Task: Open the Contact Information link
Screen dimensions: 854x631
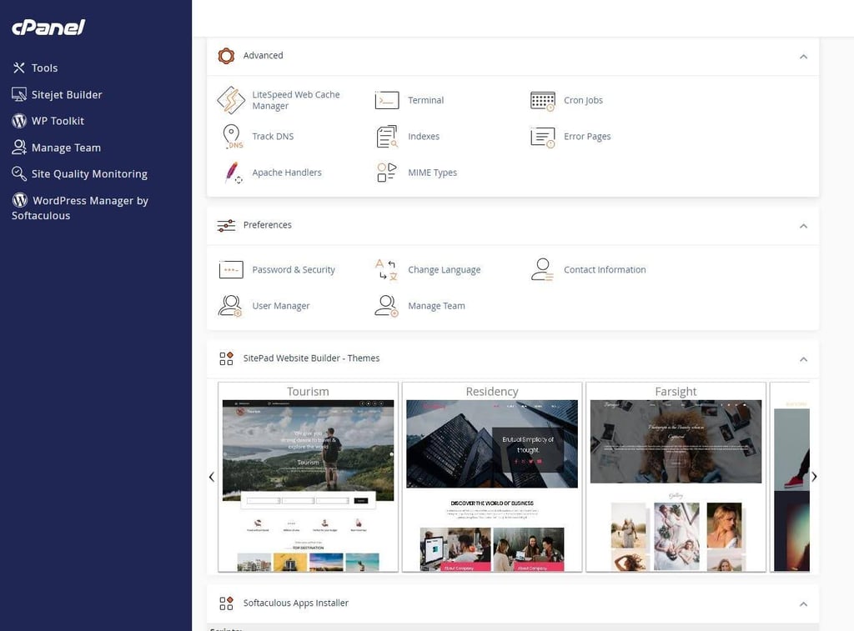Action: [x=605, y=269]
